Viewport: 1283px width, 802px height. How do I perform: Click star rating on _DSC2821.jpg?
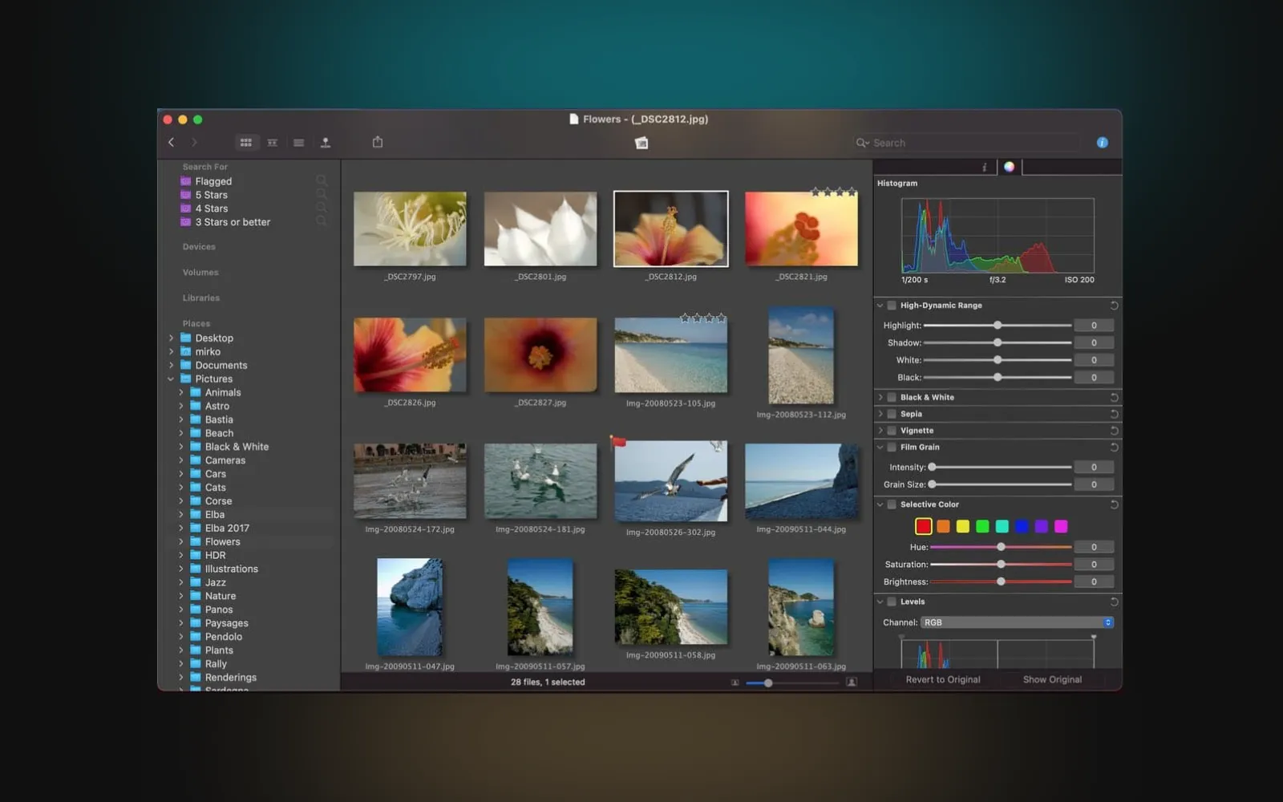[x=833, y=192]
